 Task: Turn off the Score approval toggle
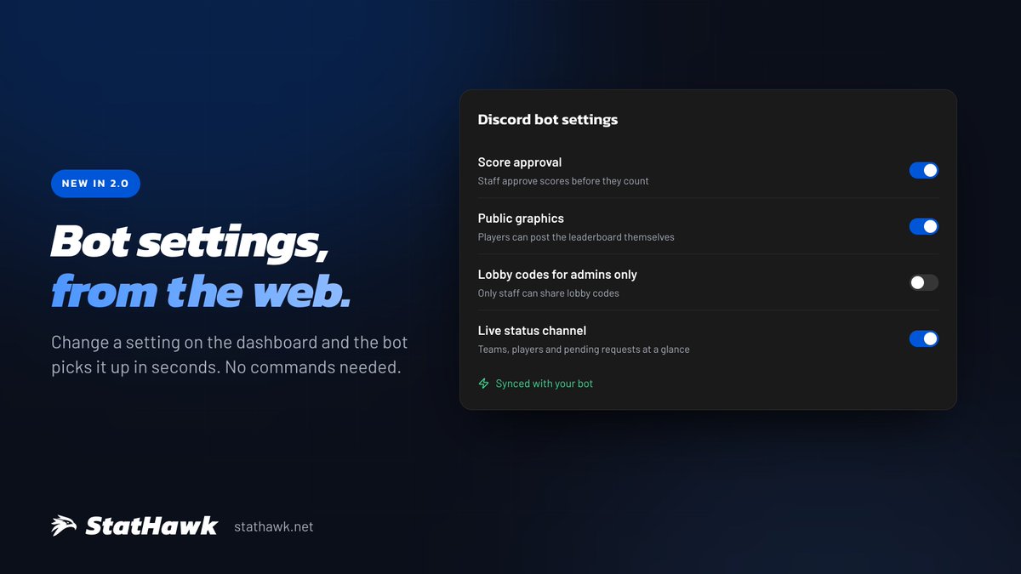coord(924,170)
